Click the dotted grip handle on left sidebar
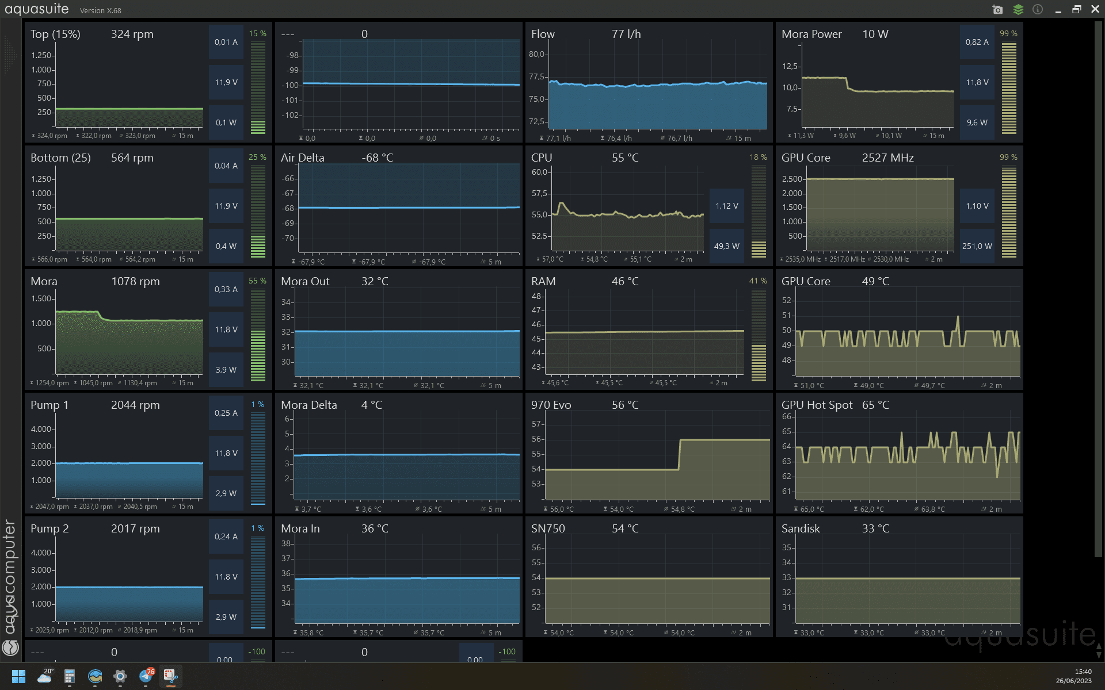 pyautogui.click(x=10, y=56)
